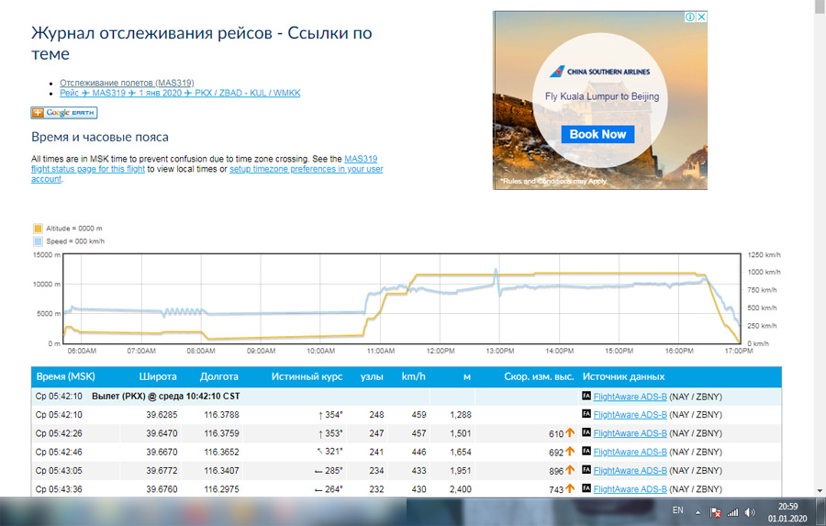Viewport: 826px width, 526px height.
Task: Click the Google Earth button
Action: coord(64,112)
